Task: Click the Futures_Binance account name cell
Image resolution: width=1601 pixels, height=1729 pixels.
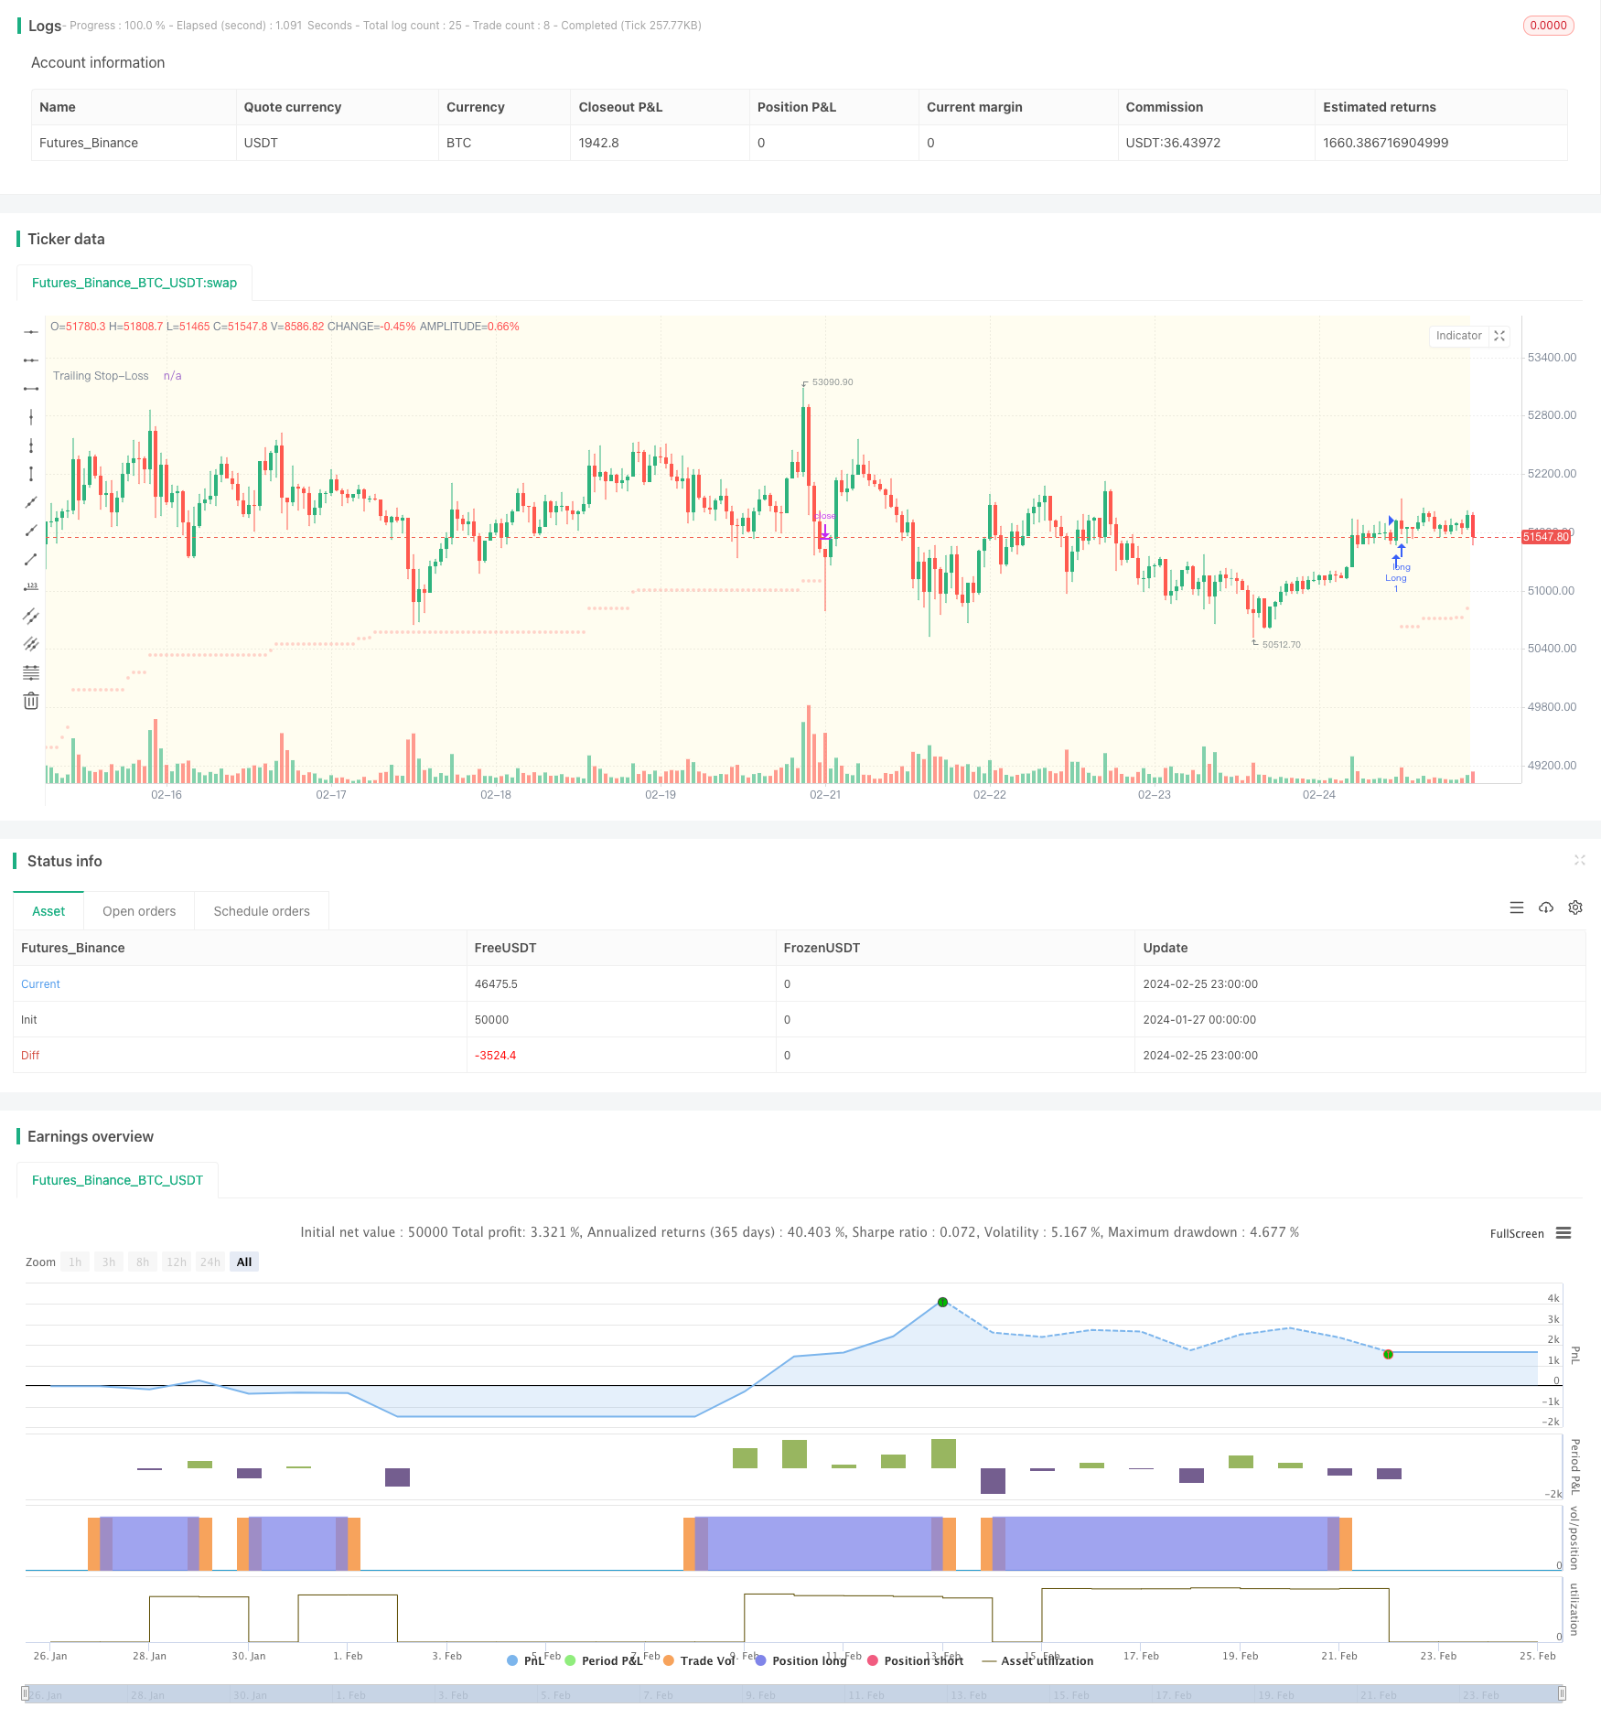Action: [x=89, y=143]
